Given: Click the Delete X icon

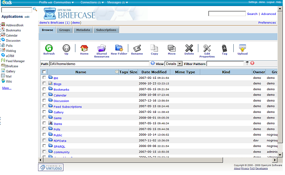Looking at the screenshot, I should [189, 48].
